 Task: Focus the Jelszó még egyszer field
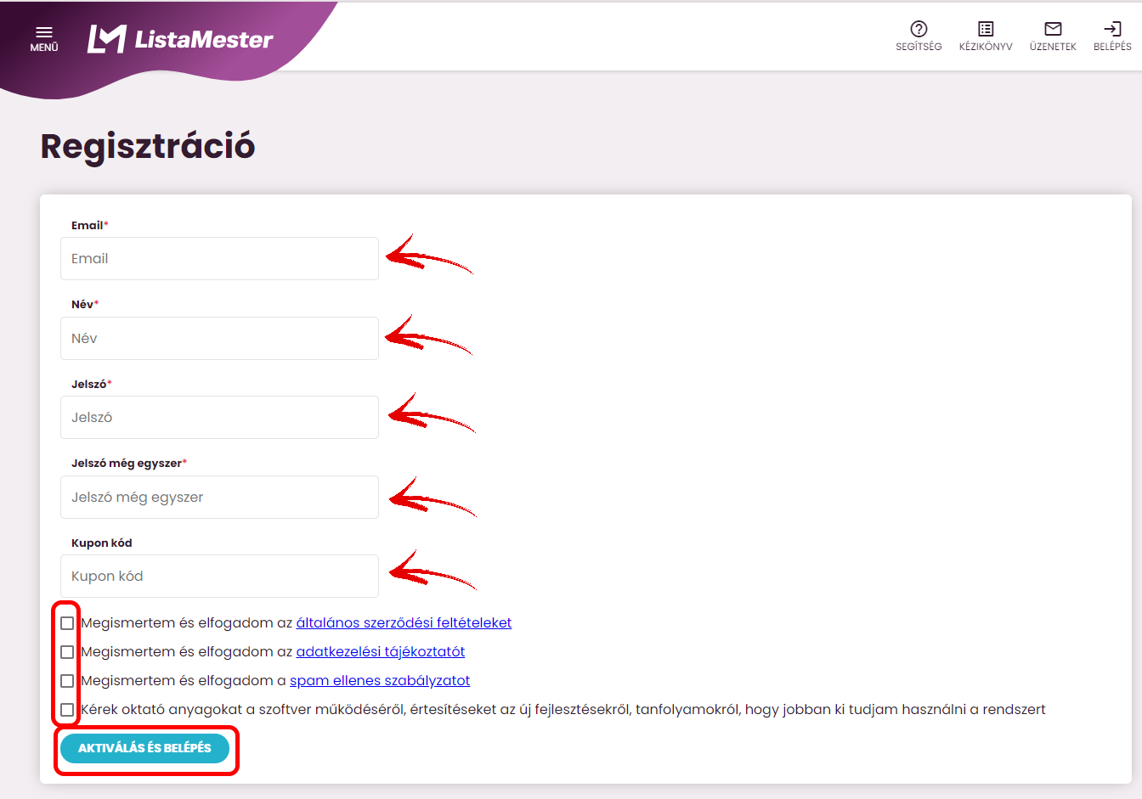219,497
